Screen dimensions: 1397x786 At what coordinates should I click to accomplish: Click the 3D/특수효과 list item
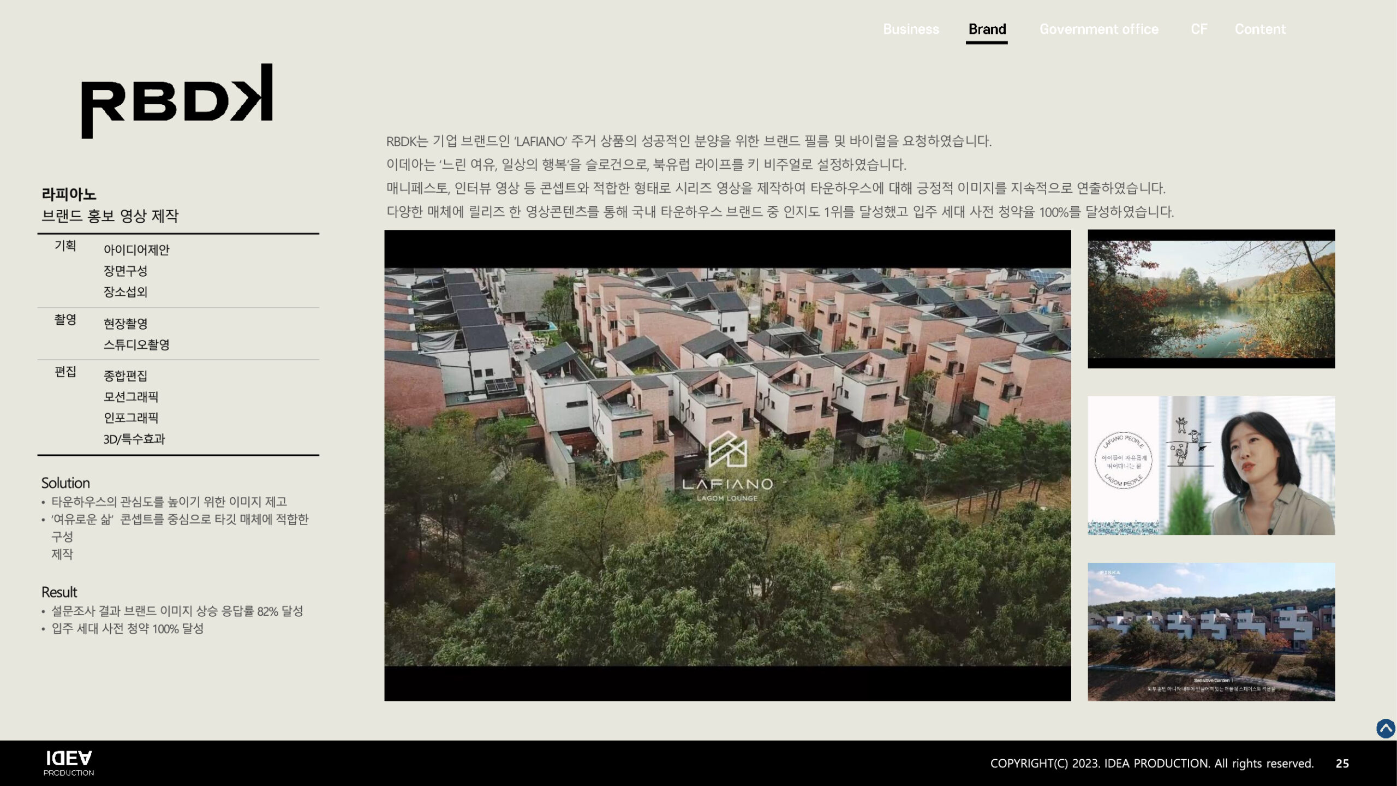click(x=134, y=439)
